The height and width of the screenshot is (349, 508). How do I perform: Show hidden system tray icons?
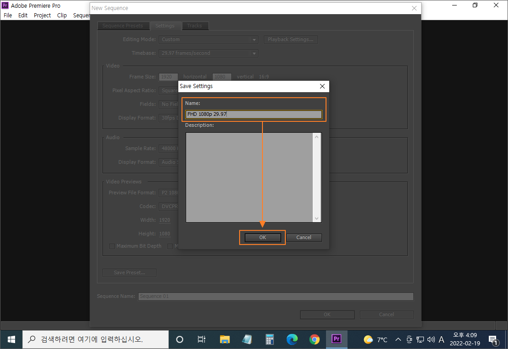398,339
